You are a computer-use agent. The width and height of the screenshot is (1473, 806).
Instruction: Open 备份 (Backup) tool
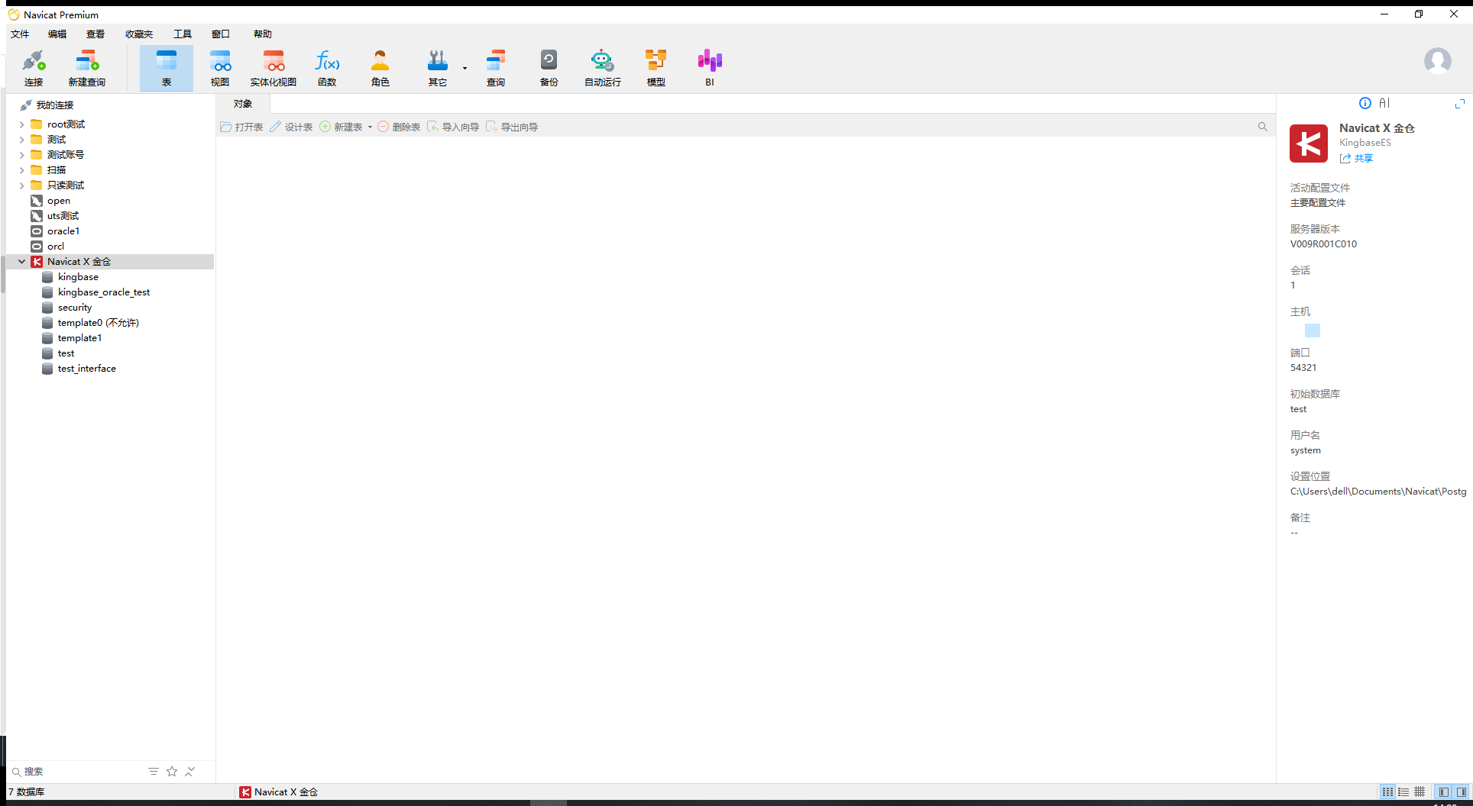pyautogui.click(x=549, y=68)
